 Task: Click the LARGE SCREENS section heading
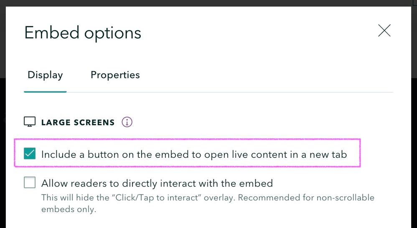[x=78, y=123]
